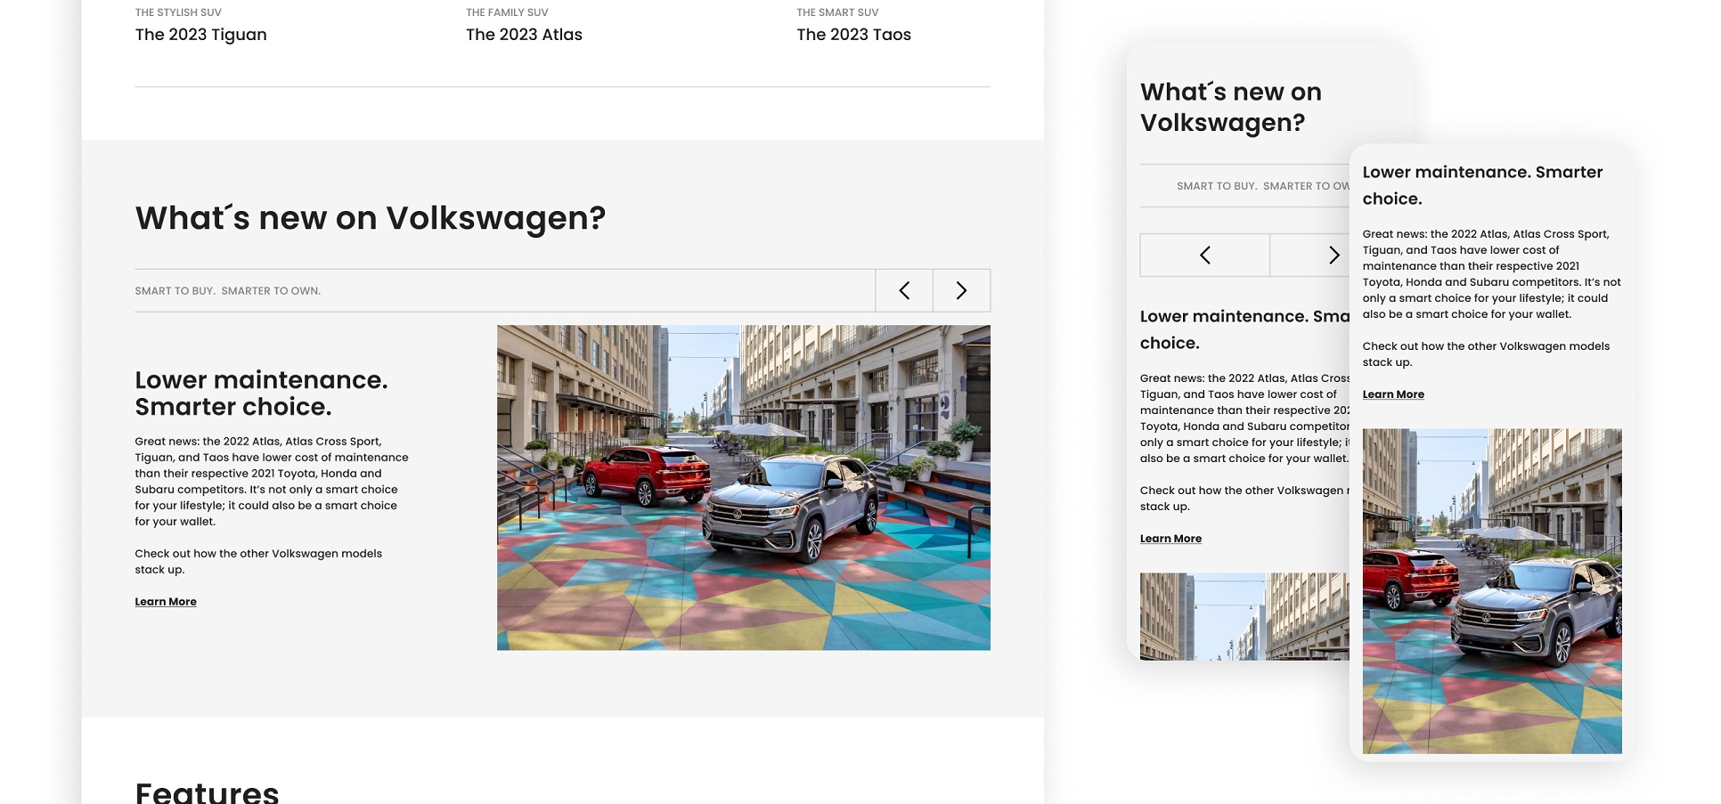Click the What's new on Volkswagen heading
Viewport: 1721px width, 804px height.
coord(370,217)
